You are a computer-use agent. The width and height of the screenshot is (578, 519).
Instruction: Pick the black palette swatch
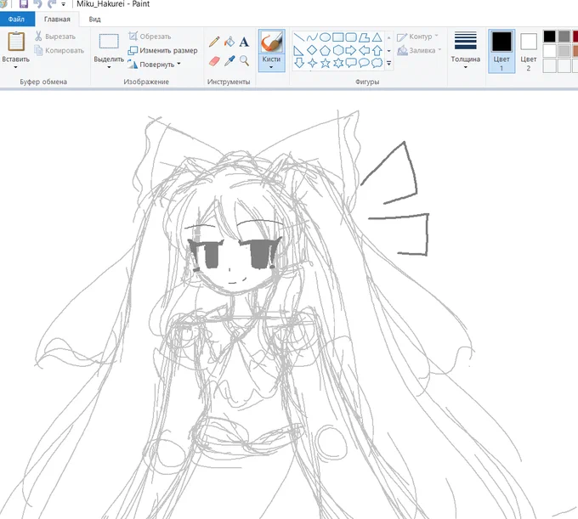coord(549,37)
